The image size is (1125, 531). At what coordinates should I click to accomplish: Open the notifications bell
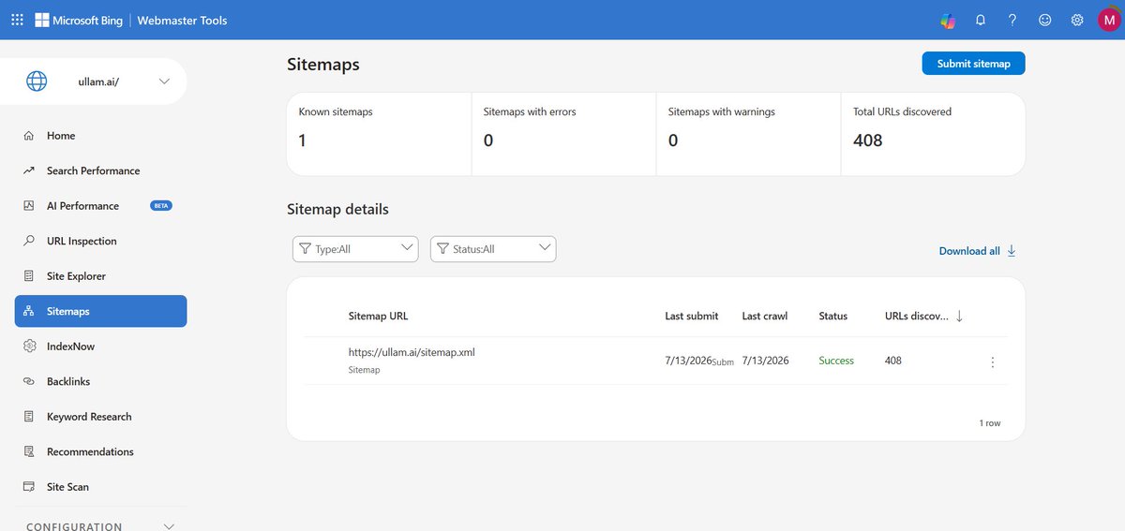pyautogui.click(x=981, y=20)
